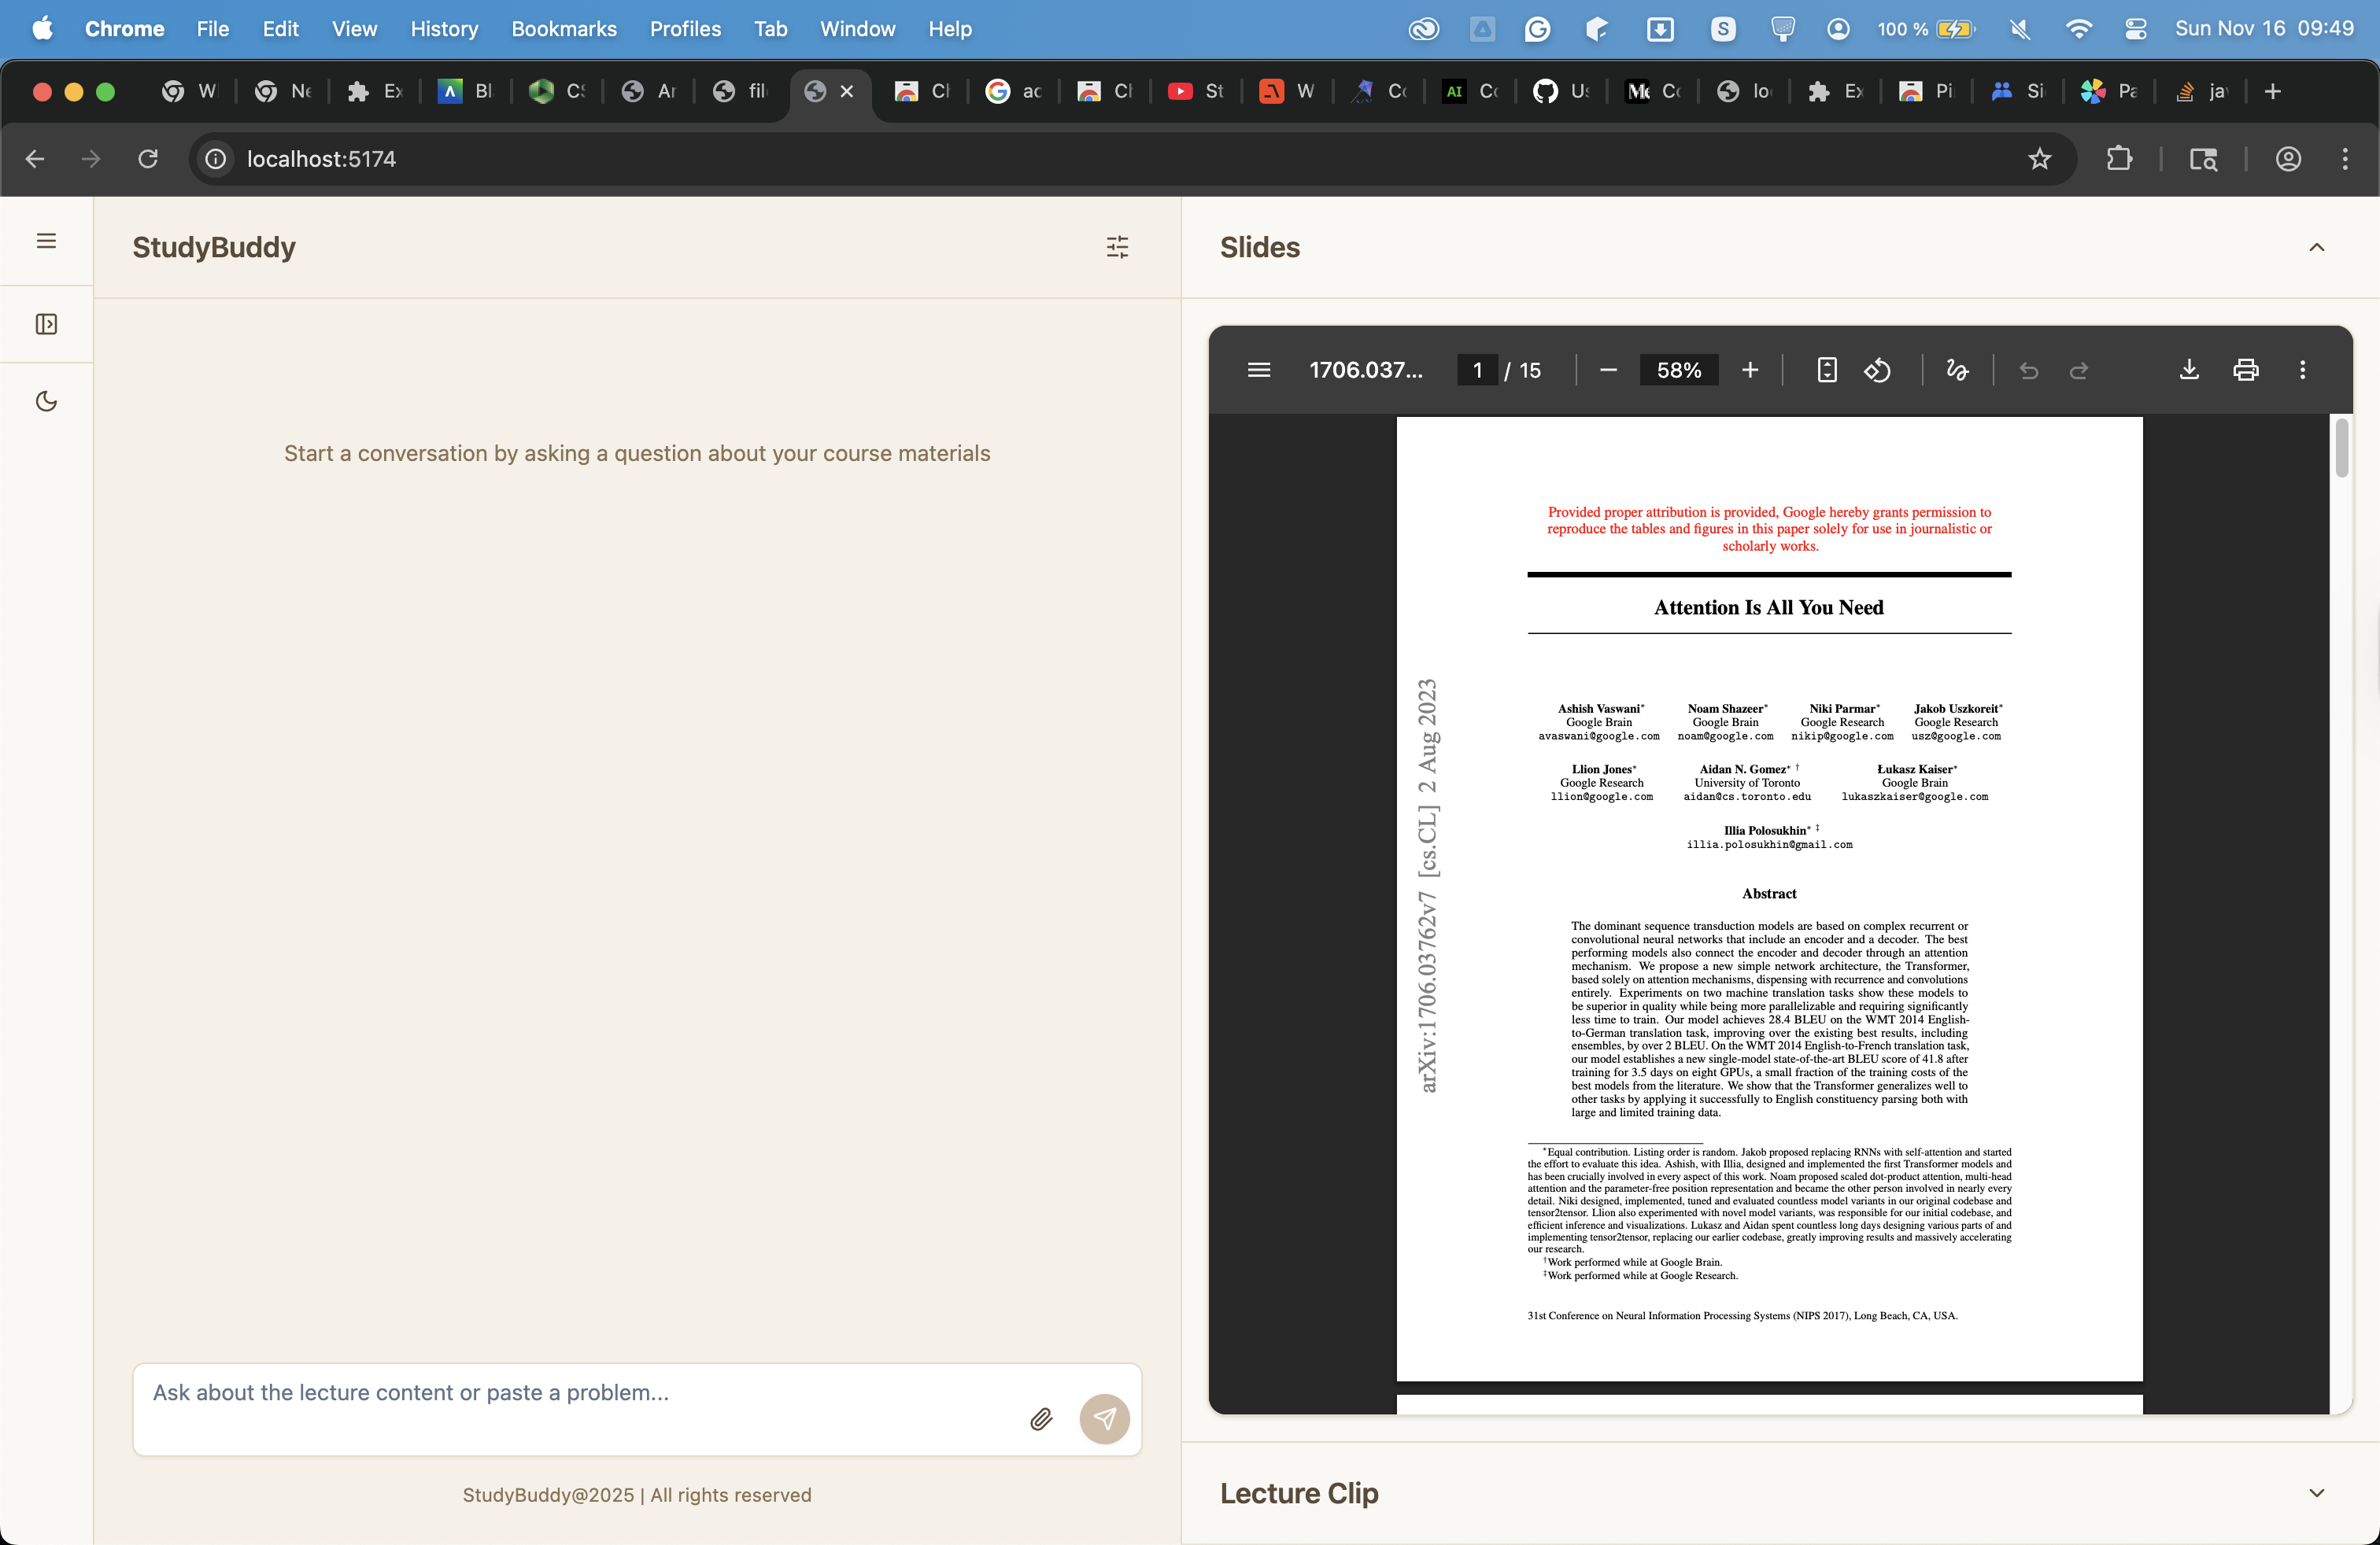Image resolution: width=2380 pixels, height=1545 pixels.
Task: Open PDF viewer more actions menu
Action: 2302,371
